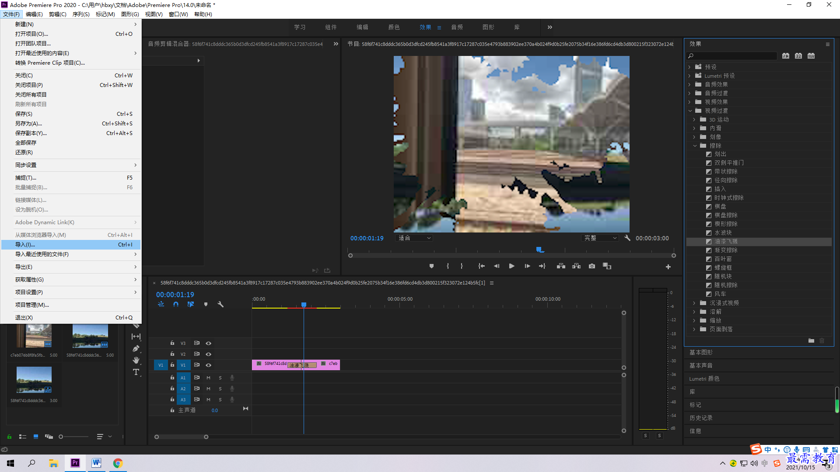
Task: Mute audio track A1
Action: [x=208, y=378]
